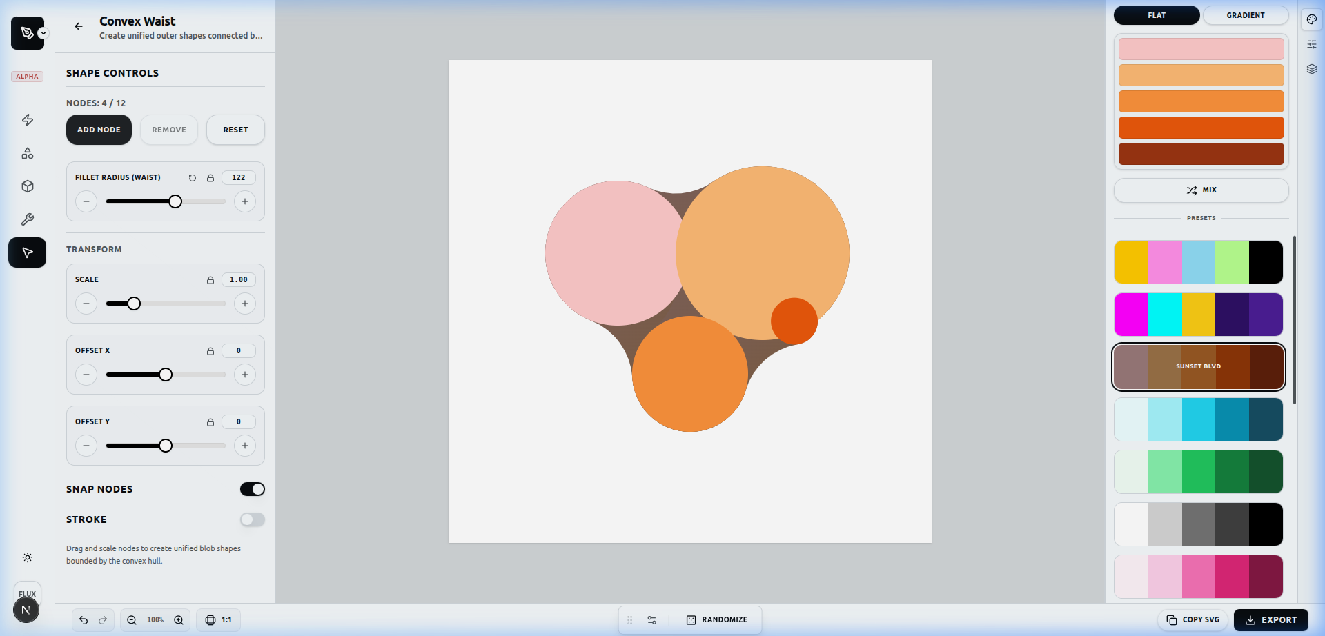Select the Flat color mode tab
Viewport: 1325px width, 636px height.
tap(1156, 15)
